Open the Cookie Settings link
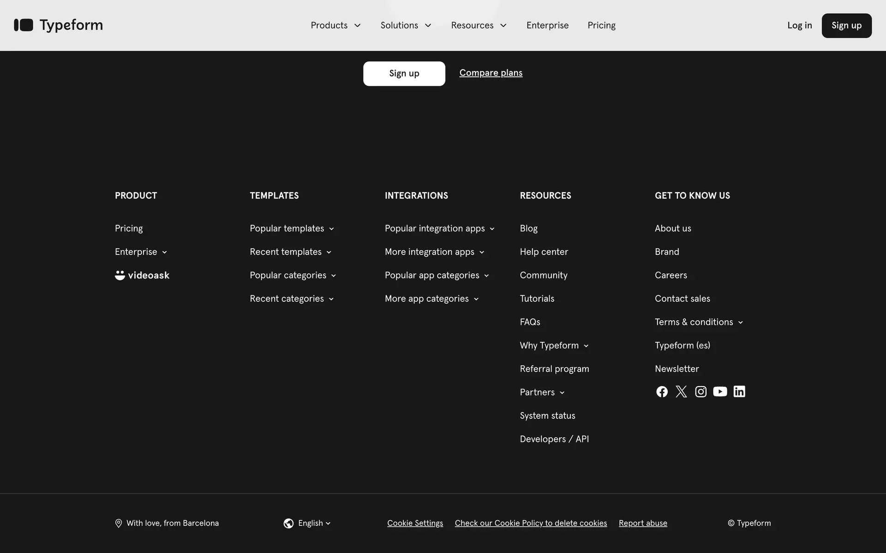This screenshot has height=553, width=886. pos(415,523)
